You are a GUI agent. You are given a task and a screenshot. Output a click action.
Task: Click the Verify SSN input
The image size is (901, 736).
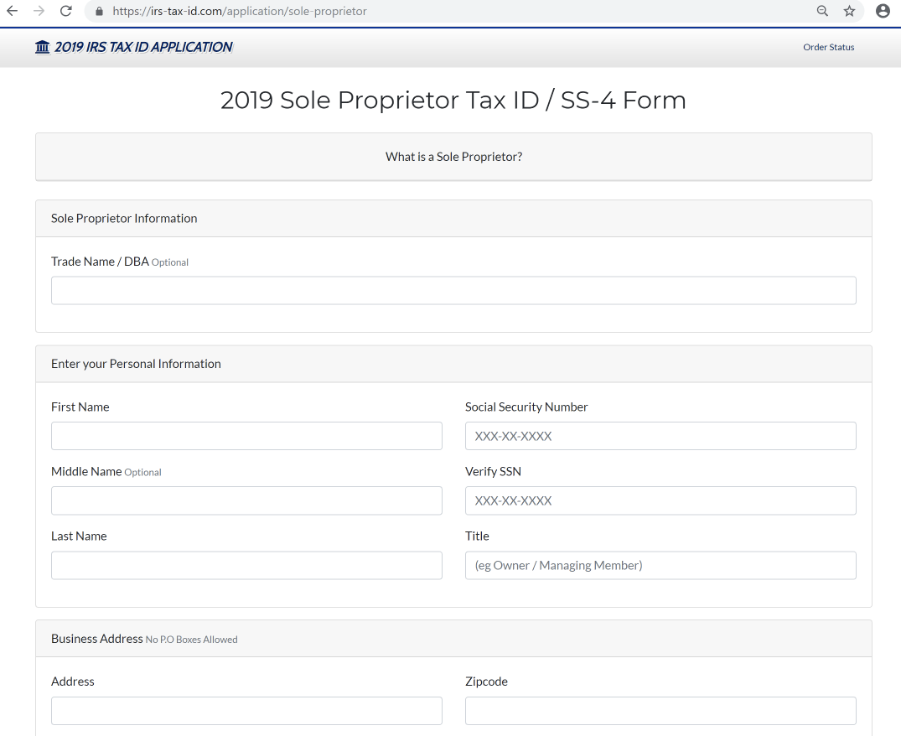click(660, 500)
